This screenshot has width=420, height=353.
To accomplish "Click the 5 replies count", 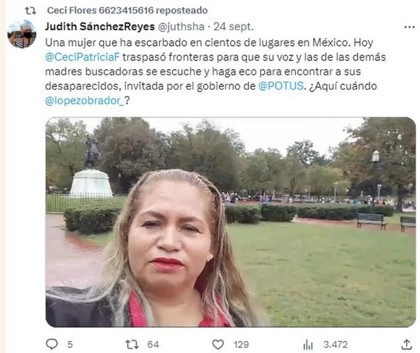I will (70, 344).
